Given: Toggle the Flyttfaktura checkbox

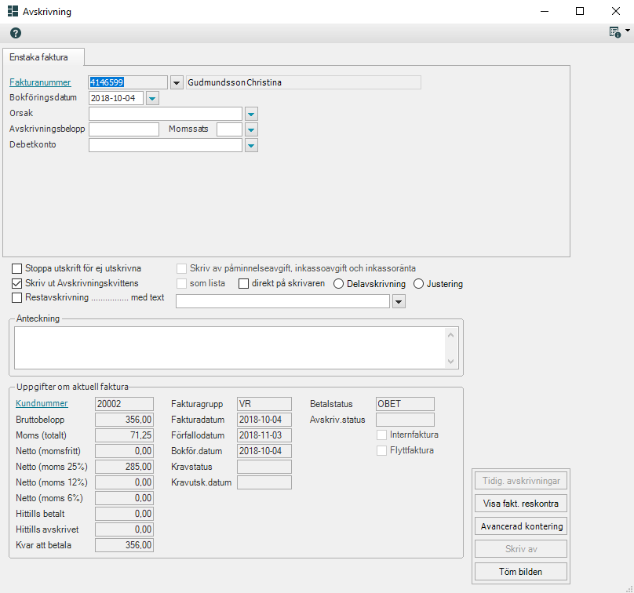Looking at the screenshot, I should (381, 451).
